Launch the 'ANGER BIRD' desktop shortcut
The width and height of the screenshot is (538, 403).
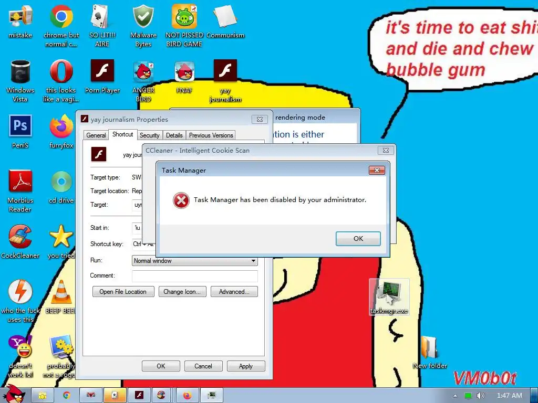(x=143, y=81)
